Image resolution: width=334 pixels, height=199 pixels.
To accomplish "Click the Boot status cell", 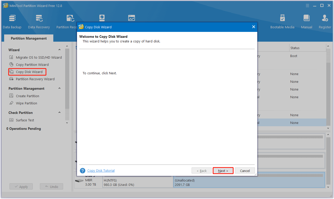I will point(294,56).
